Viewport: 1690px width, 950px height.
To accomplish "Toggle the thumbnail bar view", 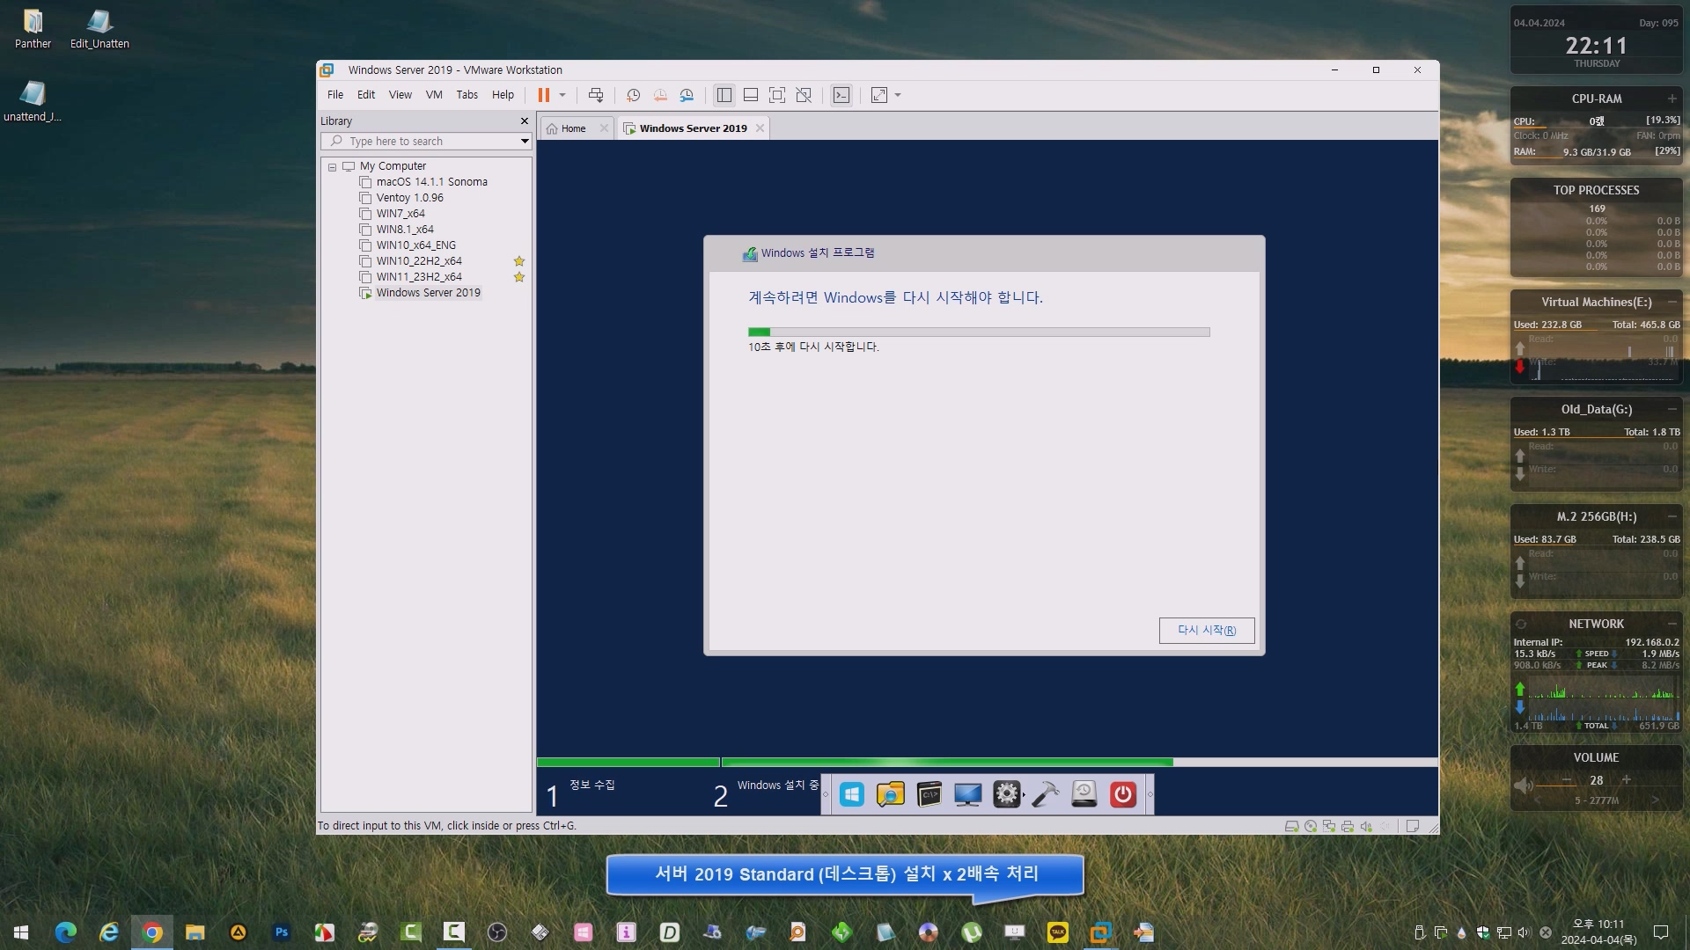I will coord(751,95).
